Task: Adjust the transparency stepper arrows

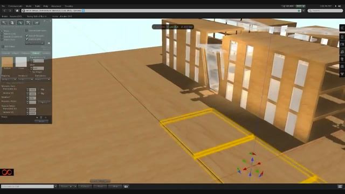Action: (x=31, y=61)
